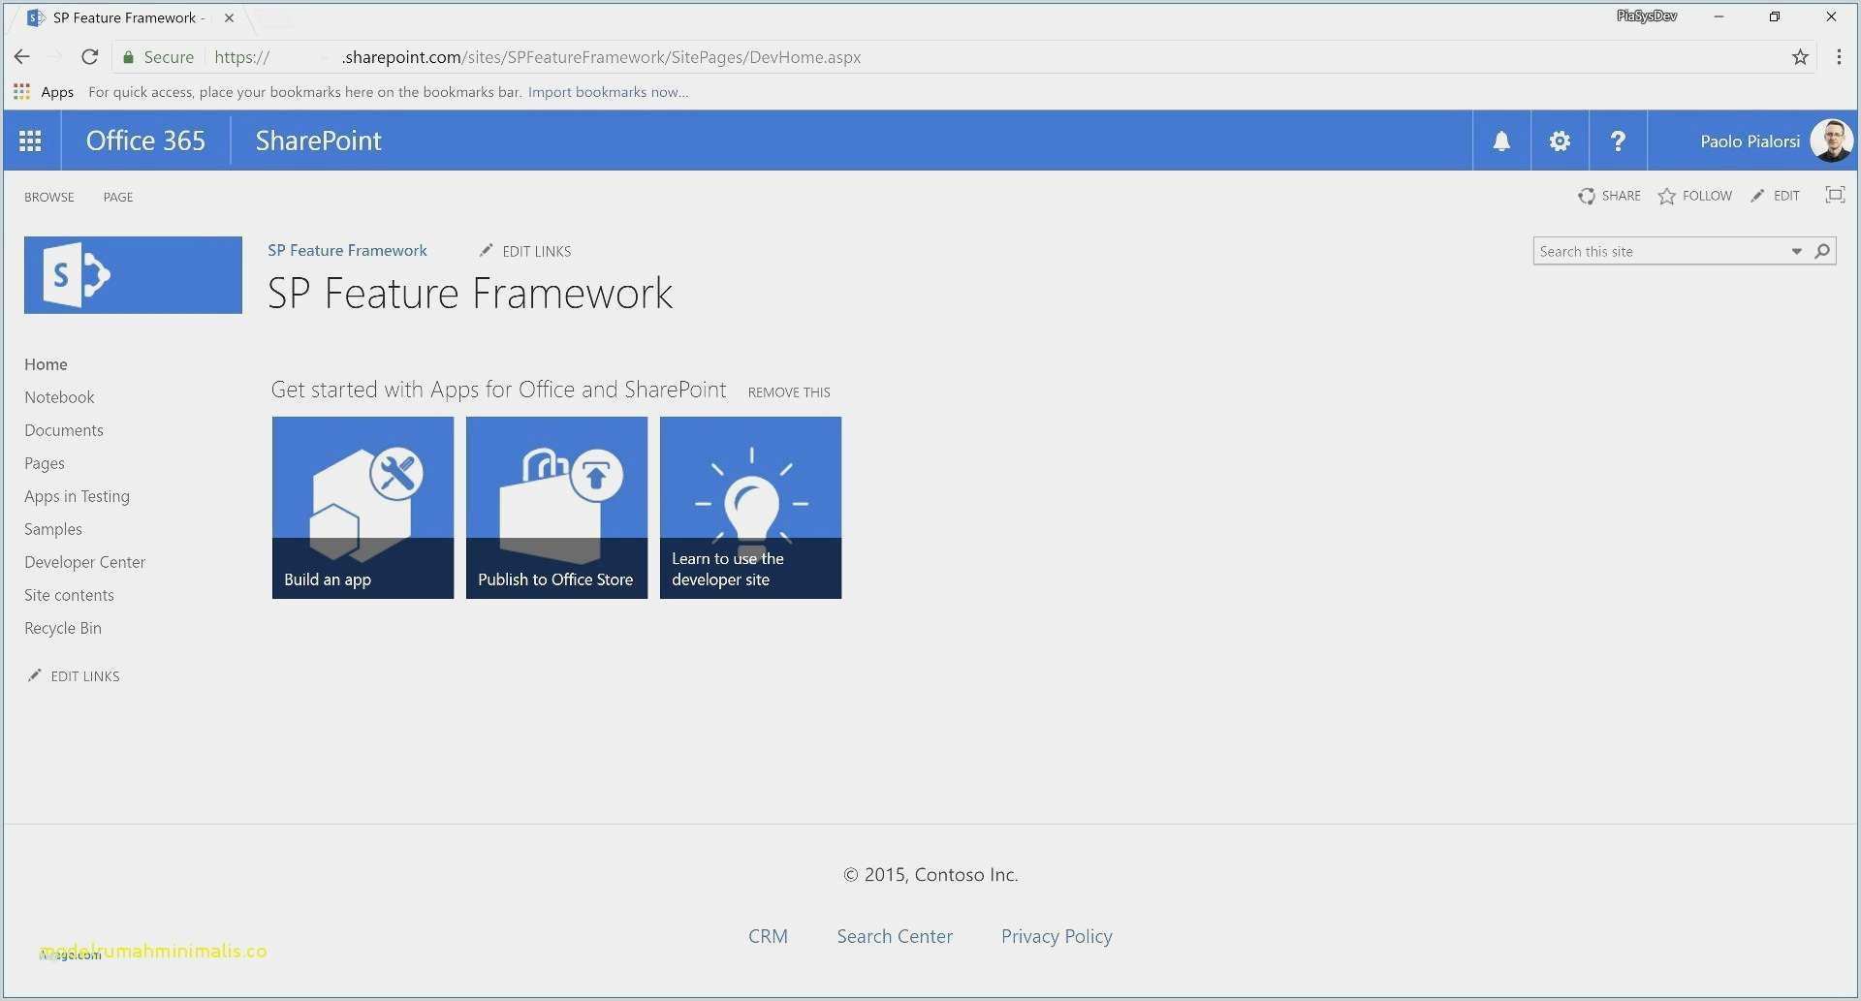The height and width of the screenshot is (1001, 1861).
Task: Close the SP Feature Framework browser tab
Action: pyautogui.click(x=229, y=17)
